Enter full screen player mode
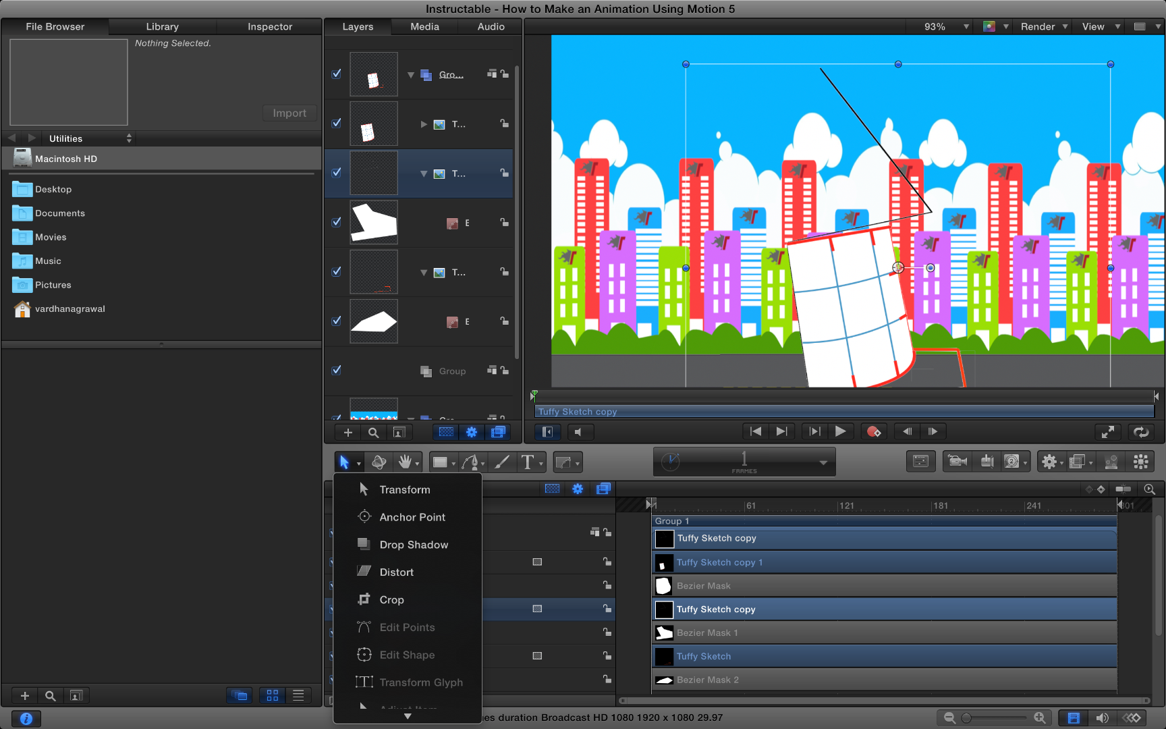 pos(1107,432)
